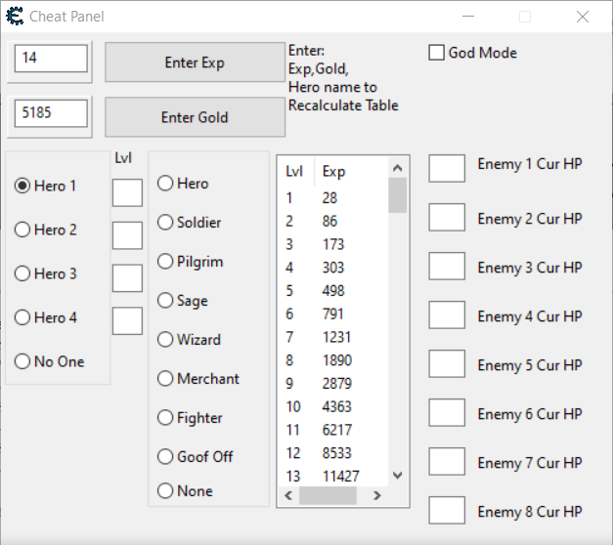Screen dimensions: 613x545
Task: Choose the No One radio option
Action: (x=22, y=361)
